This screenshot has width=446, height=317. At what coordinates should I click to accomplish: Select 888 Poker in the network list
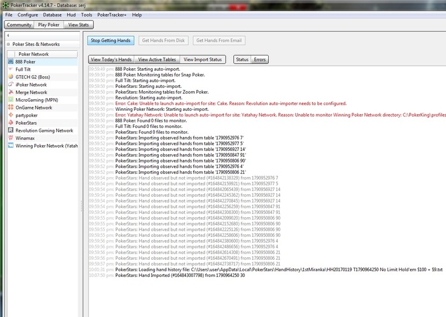click(x=43, y=62)
